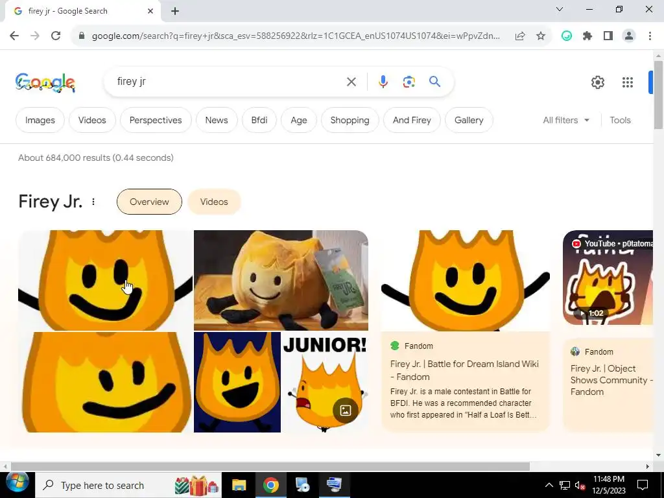Image resolution: width=664 pixels, height=498 pixels.
Task: Open a new browser tab
Action: pyautogui.click(x=175, y=12)
